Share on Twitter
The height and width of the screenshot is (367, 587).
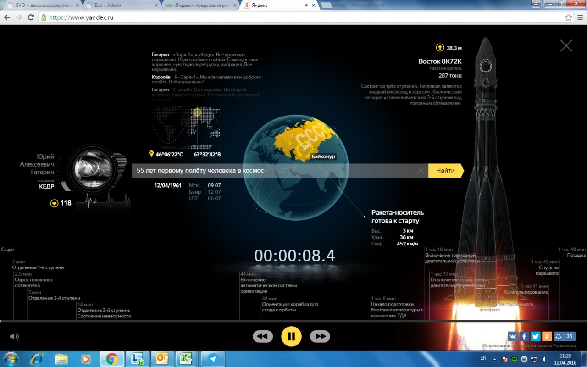click(x=536, y=336)
